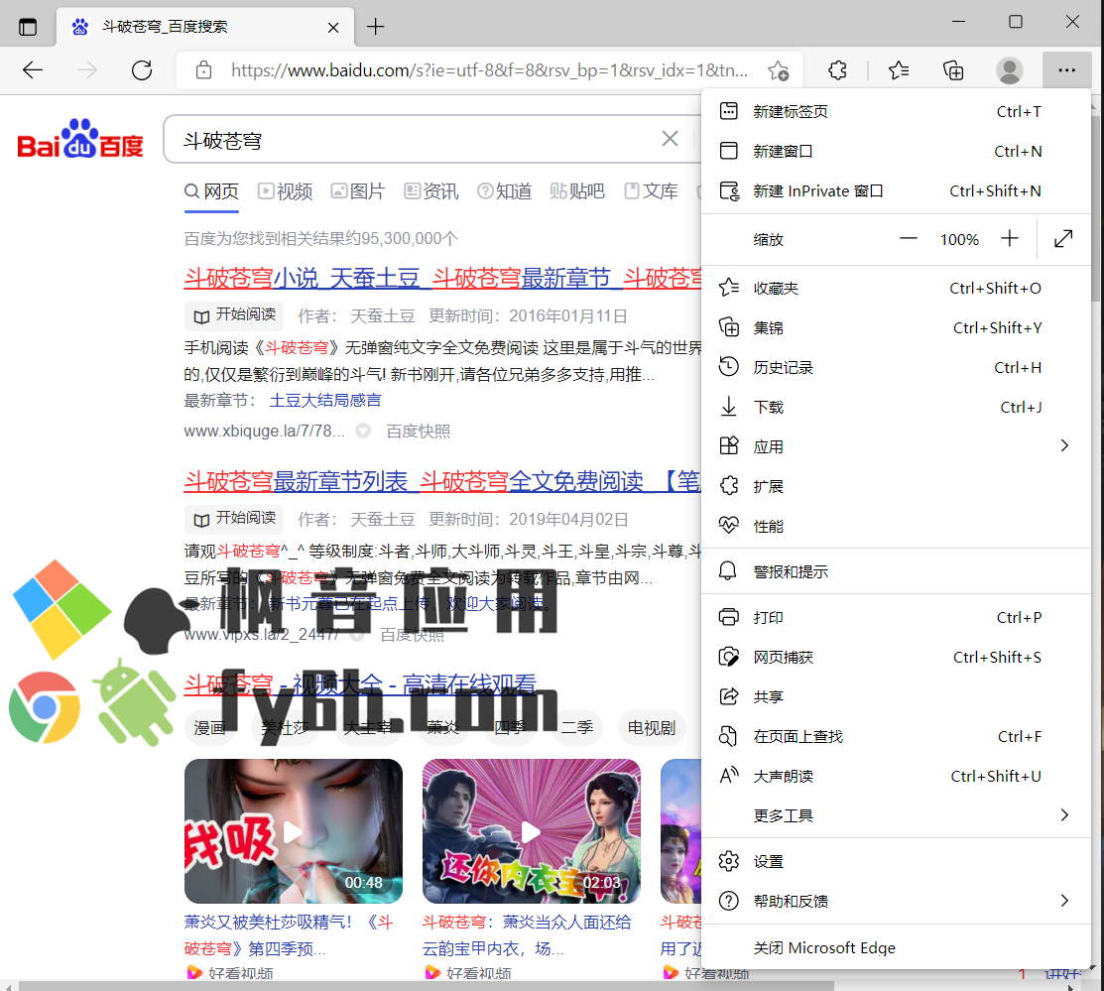
Task: Switch to the 图片 search tab
Action: pos(358,191)
